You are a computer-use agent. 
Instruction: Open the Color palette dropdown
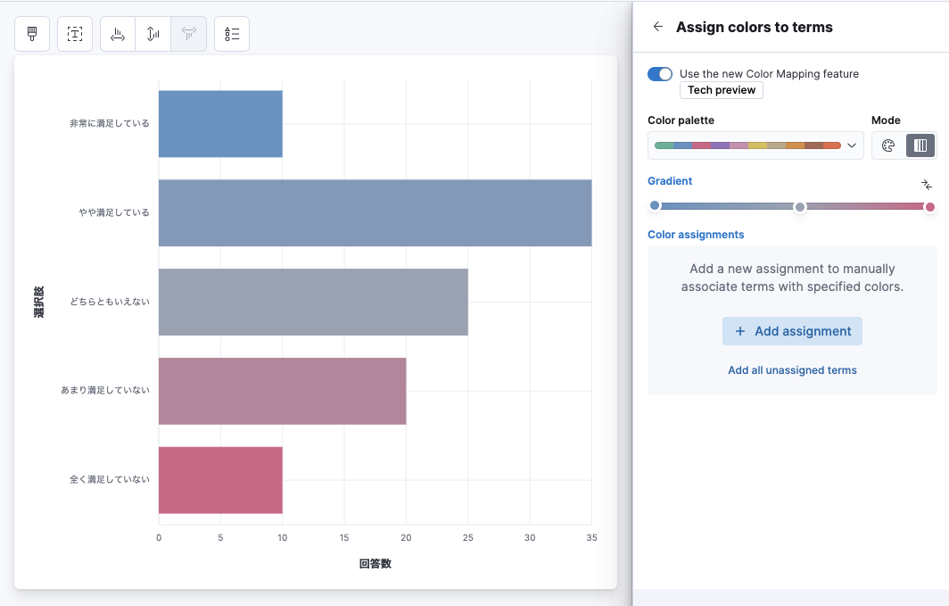(x=755, y=145)
